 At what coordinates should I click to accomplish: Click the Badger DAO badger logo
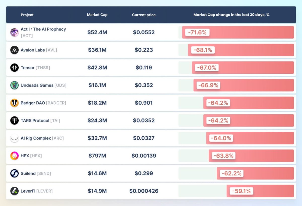click(x=14, y=103)
